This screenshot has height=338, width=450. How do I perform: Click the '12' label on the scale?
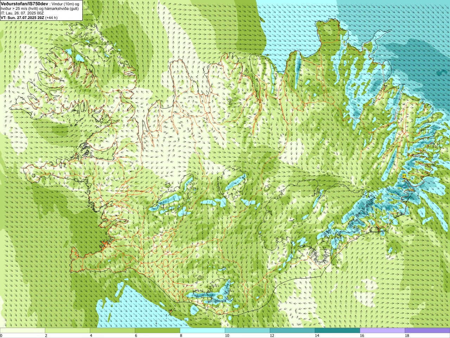pos(272,336)
